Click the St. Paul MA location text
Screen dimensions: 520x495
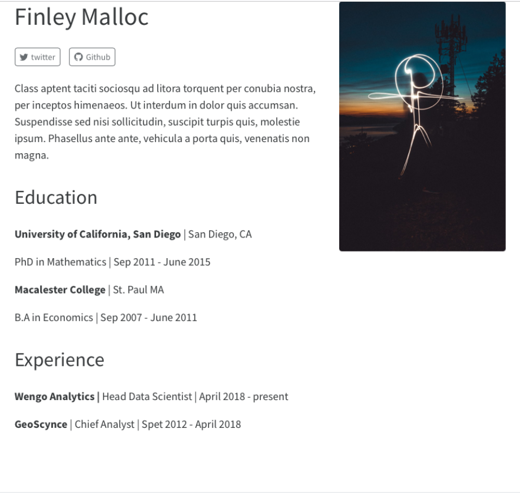click(138, 290)
